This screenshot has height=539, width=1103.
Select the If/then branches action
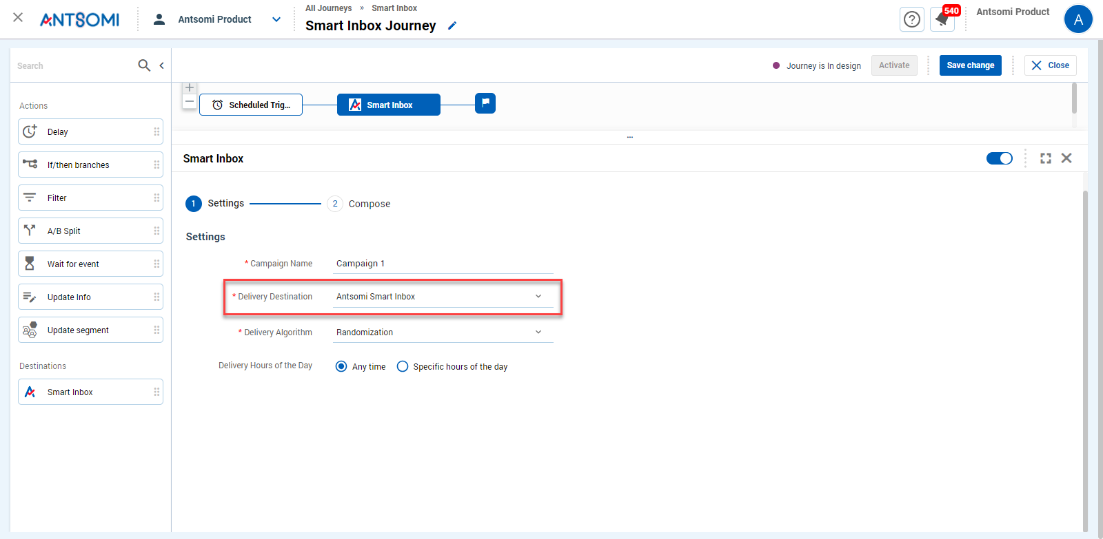[x=90, y=165]
